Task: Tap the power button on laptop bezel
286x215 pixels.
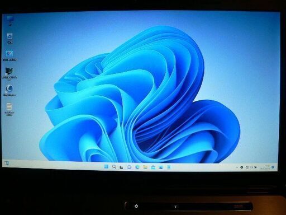Action: tap(136, 206)
